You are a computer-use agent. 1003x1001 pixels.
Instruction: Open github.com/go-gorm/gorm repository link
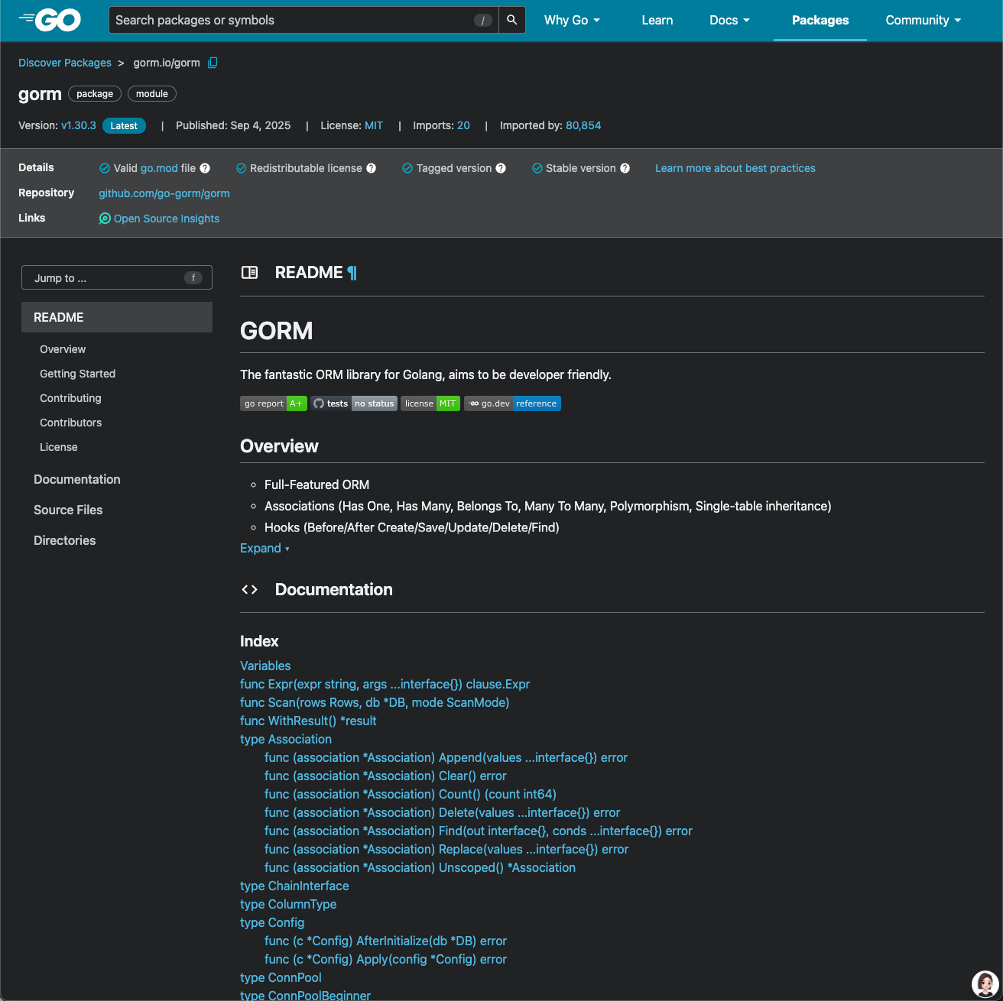tap(164, 193)
